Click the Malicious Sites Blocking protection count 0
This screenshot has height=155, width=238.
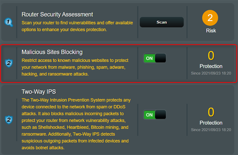tap(211, 55)
